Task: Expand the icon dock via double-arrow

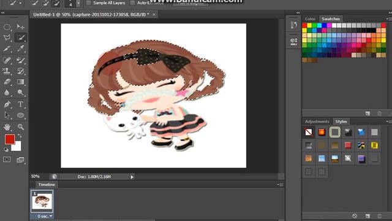Action: click(x=298, y=12)
